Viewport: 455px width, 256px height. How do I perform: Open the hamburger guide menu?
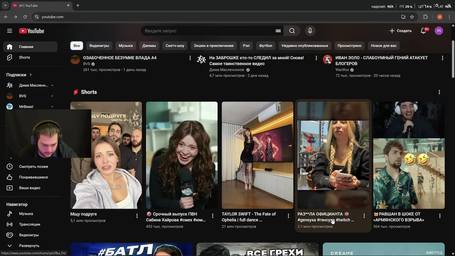click(10, 31)
